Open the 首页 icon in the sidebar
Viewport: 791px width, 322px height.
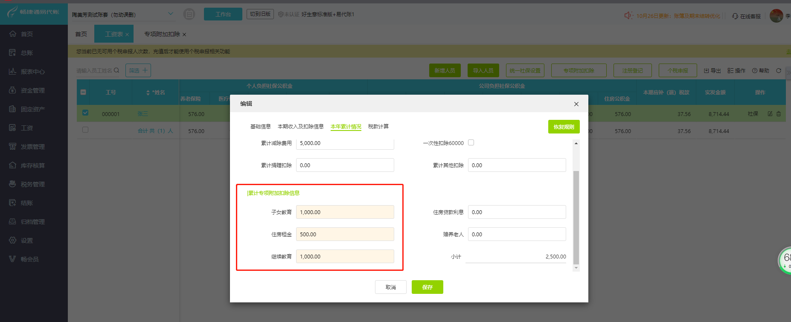point(13,34)
